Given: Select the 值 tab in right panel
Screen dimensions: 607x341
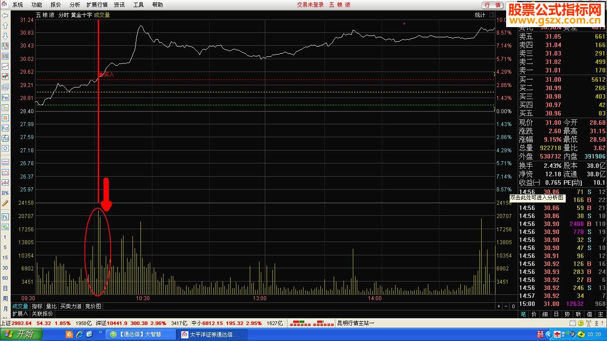Looking at the screenshot, I should pos(590,314).
